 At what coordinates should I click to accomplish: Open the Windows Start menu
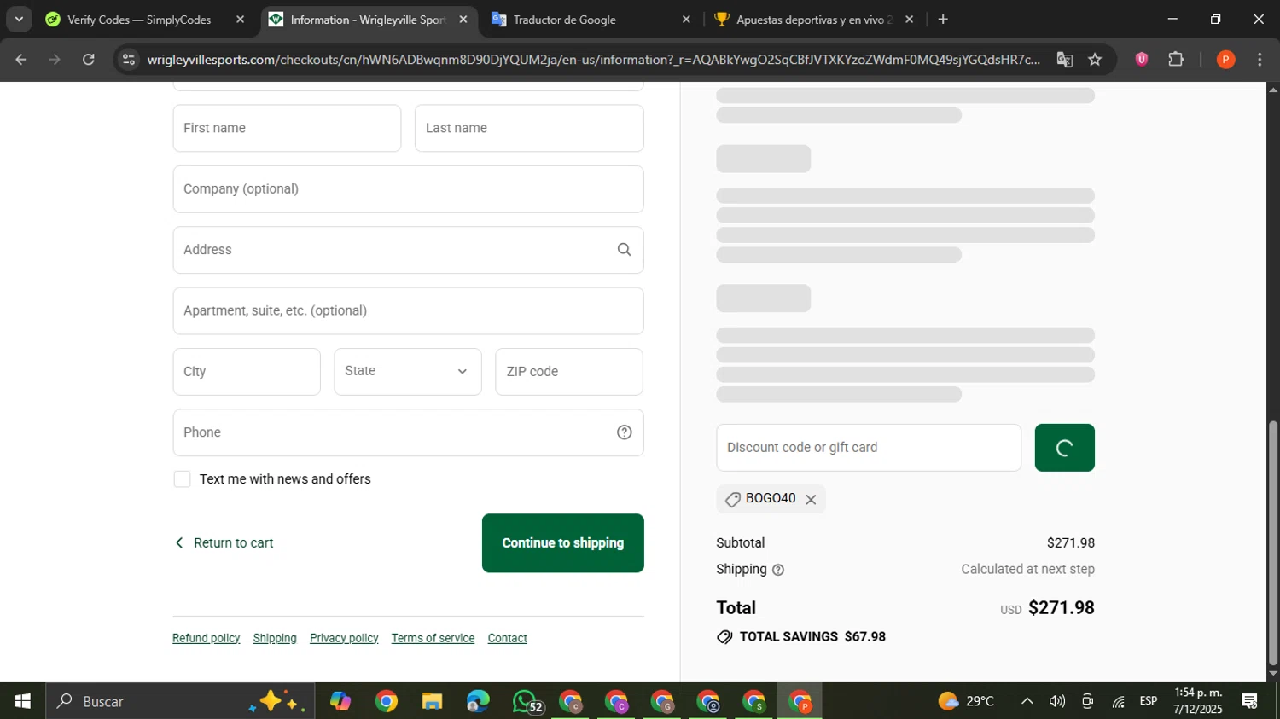coord(23,701)
